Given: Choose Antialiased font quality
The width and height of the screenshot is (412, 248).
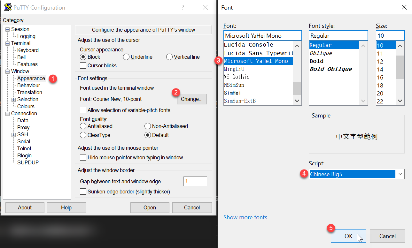Looking at the screenshot, I should pyautogui.click(x=83, y=126).
